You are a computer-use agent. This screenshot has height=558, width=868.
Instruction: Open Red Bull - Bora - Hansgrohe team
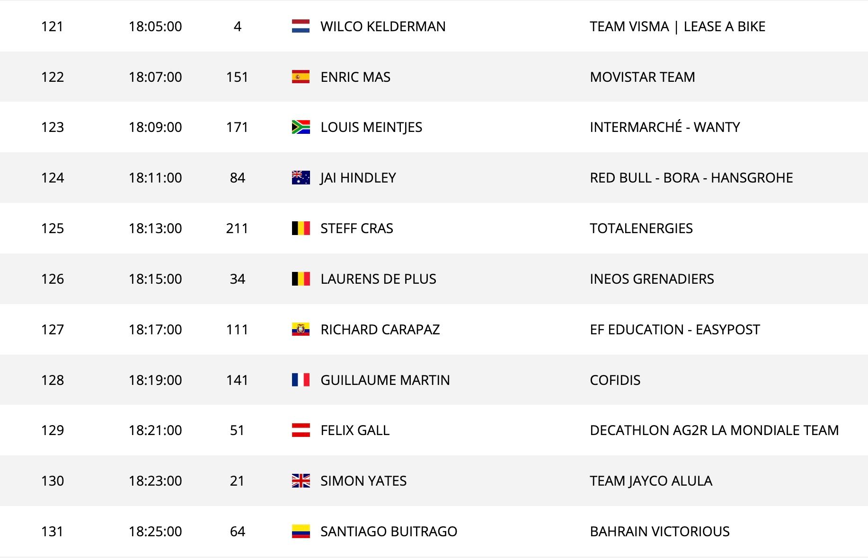coord(691,178)
